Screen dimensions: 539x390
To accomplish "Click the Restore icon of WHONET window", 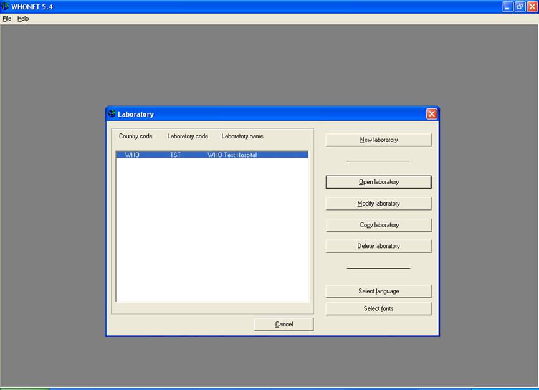I will [519, 6].
